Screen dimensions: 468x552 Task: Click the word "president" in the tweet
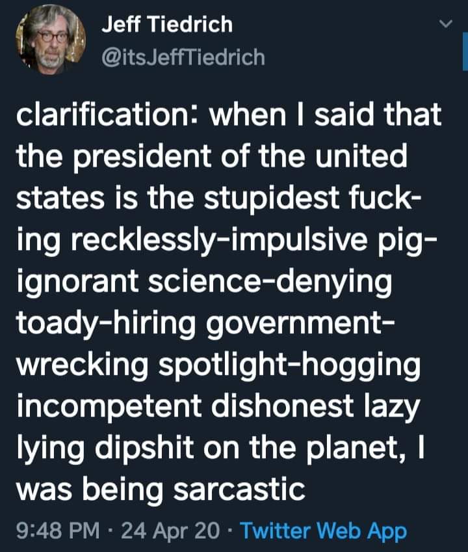pyautogui.click(x=142, y=157)
